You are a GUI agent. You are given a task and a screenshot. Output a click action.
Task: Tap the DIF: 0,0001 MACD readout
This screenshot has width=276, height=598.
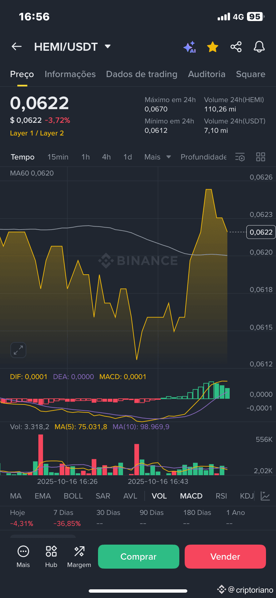tap(29, 377)
